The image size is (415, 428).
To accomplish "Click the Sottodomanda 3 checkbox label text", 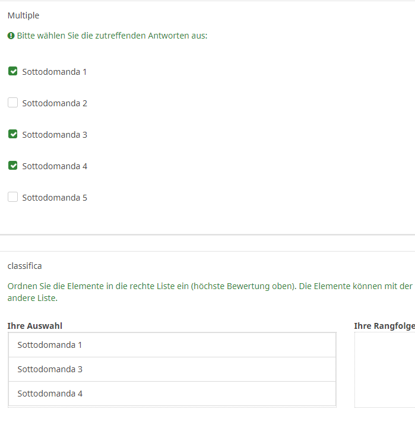I will pos(55,135).
